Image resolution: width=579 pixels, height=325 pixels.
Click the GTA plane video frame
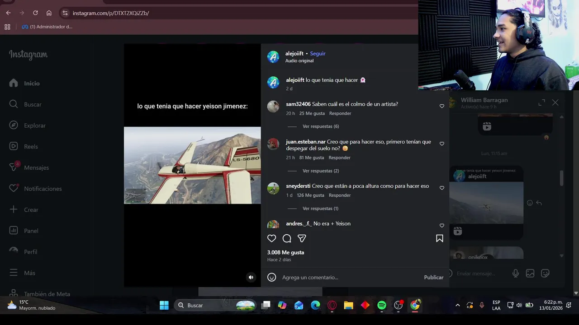[x=192, y=165]
